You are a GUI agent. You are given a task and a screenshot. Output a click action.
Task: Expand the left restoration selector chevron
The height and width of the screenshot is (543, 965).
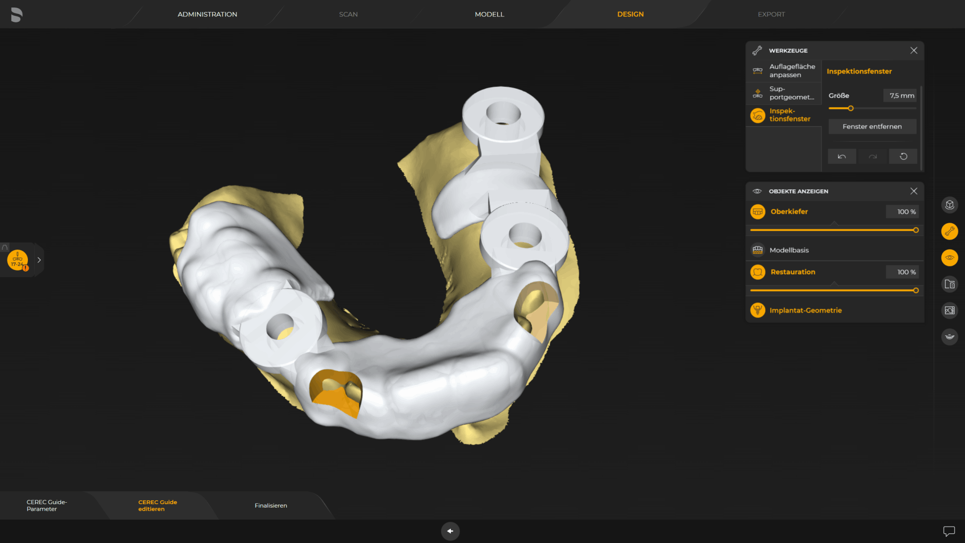pyautogui.click(x=39, y=260)
